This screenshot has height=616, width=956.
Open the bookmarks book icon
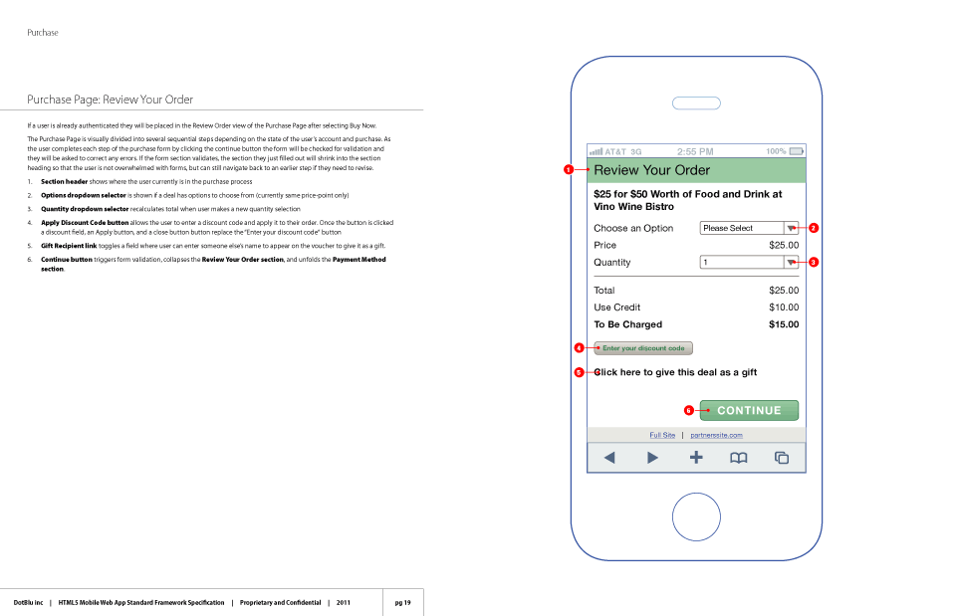(x=739, y=457)
